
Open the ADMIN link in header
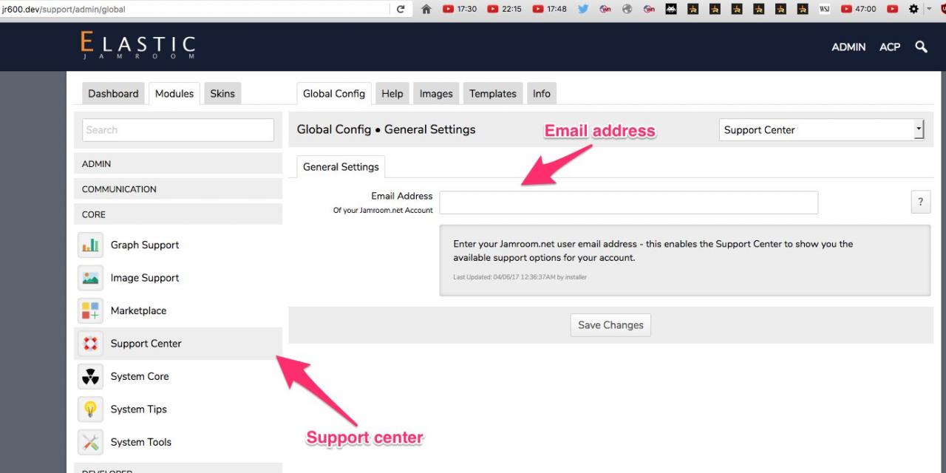pyautogui.click(x=848, y=47)
